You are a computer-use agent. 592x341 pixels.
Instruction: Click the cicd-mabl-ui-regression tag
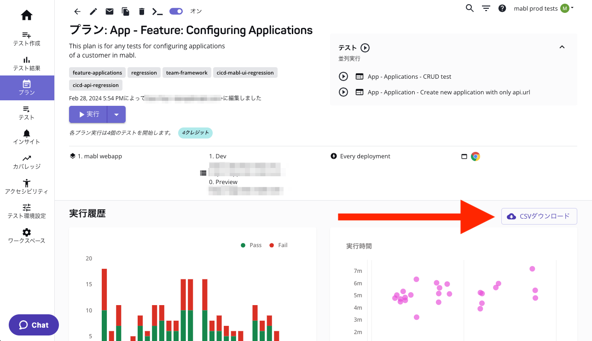(245, 73)
